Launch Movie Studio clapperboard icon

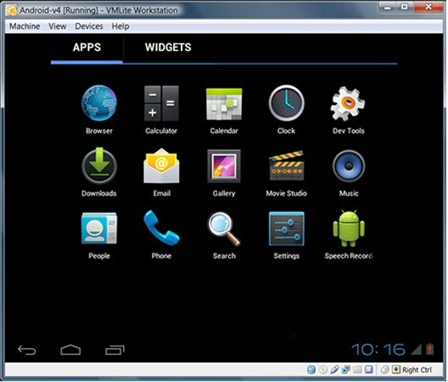[x=286, y=166]
